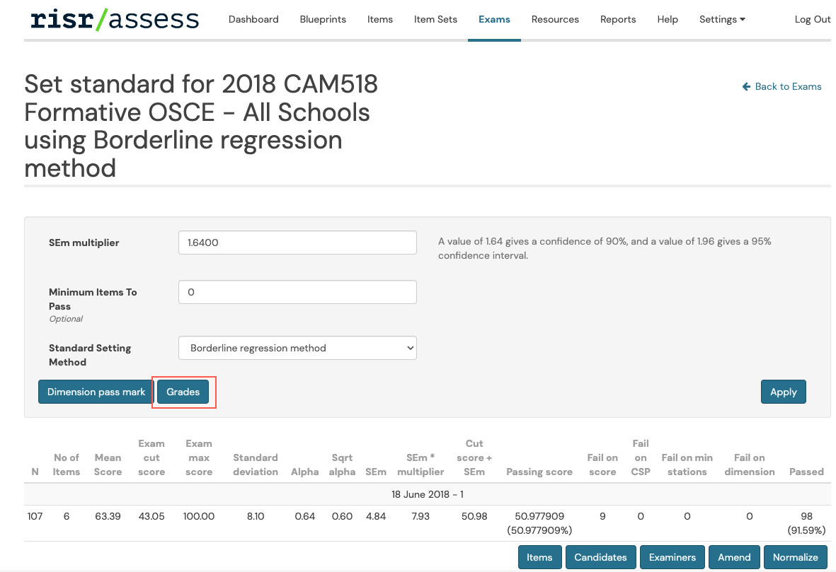The image size is (836, 572).
Task: Open the Blueprints section
Action: (323, 19)
